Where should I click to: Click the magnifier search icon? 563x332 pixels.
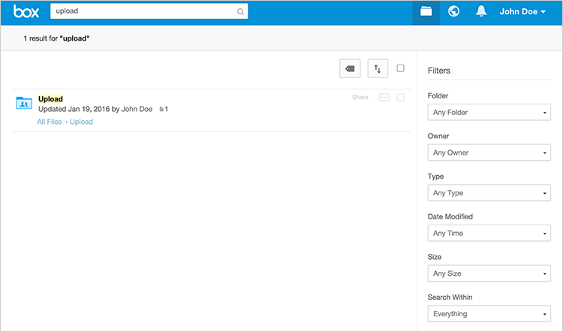(240, 12)
